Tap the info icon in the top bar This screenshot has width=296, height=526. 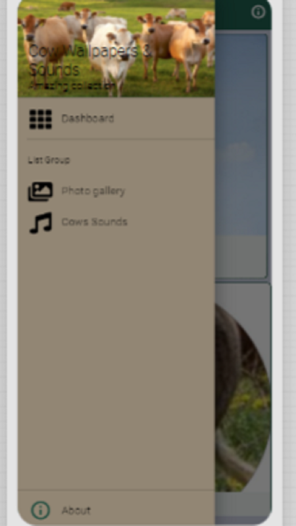pyautogui.click(x=258, y=12)
